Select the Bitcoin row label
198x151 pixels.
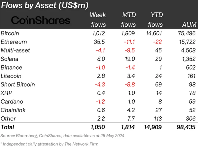tap(10, 33)
